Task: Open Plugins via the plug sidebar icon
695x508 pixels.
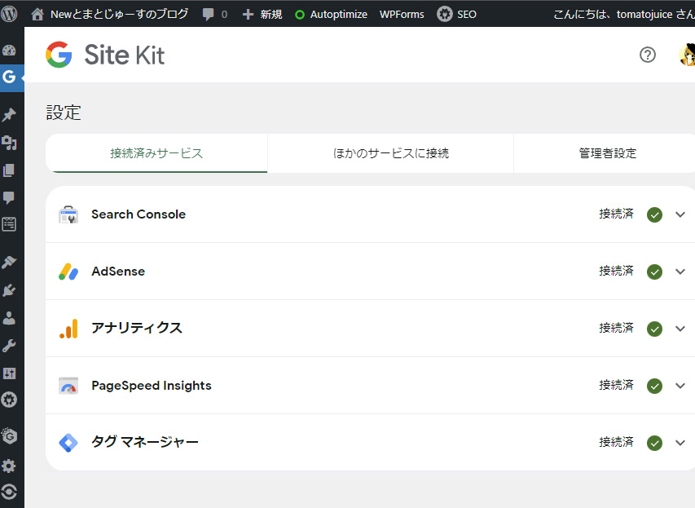Action: [x=9, y=290]
